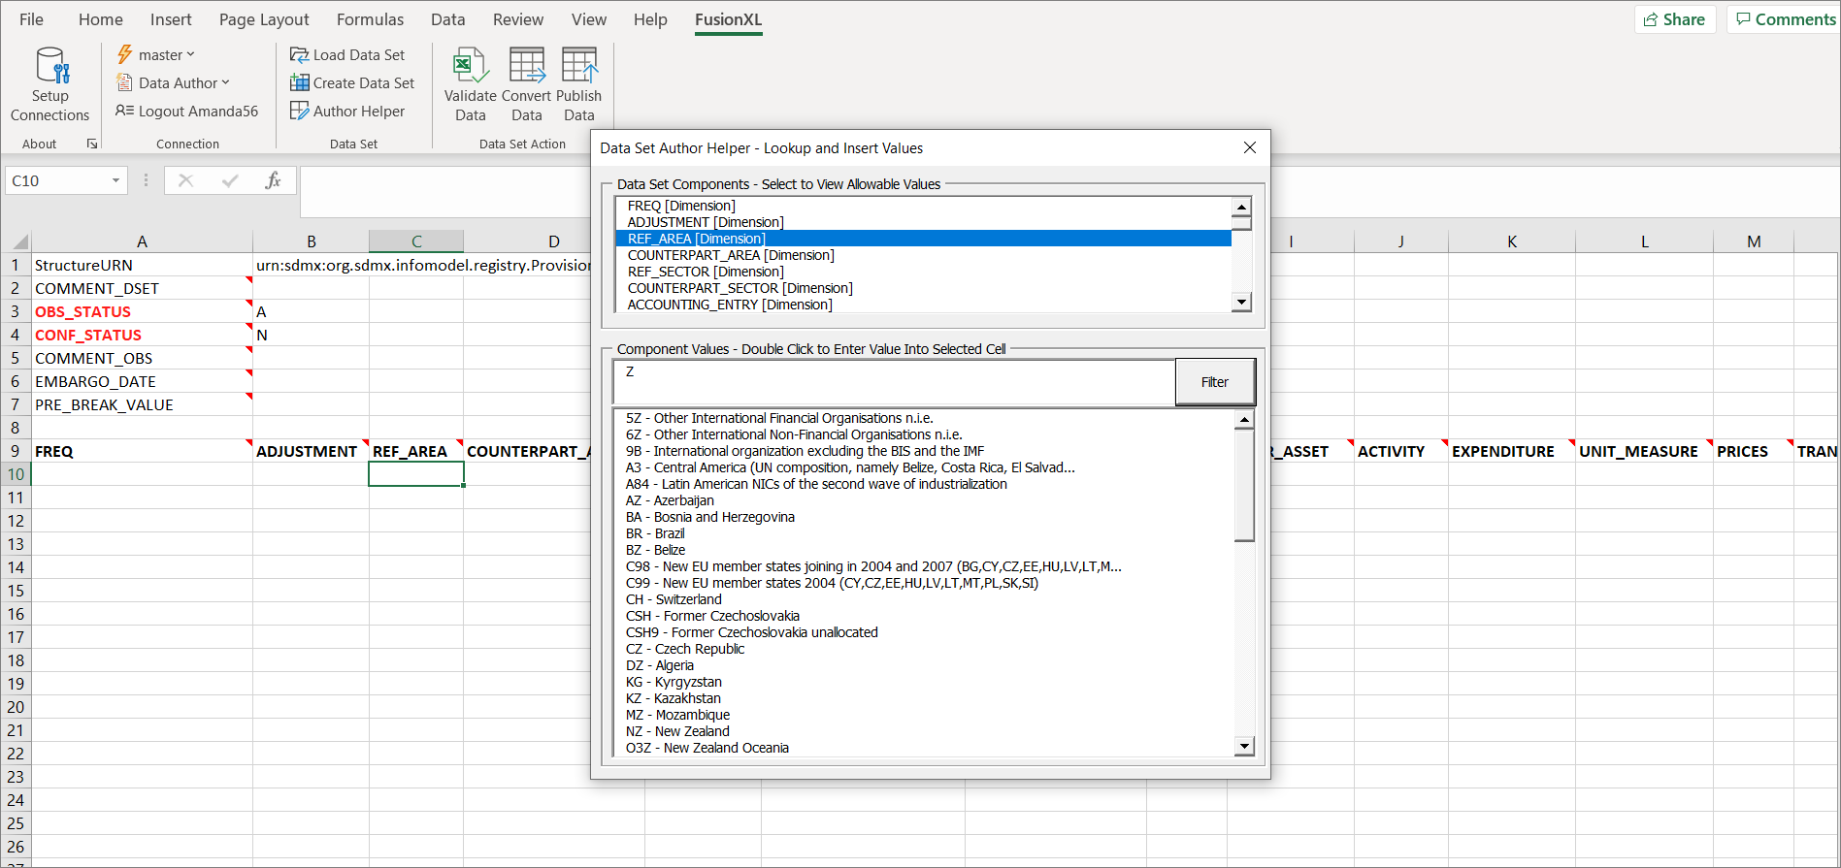
Task: Switch to the Page Layout tab
Action: coord(264,19)
